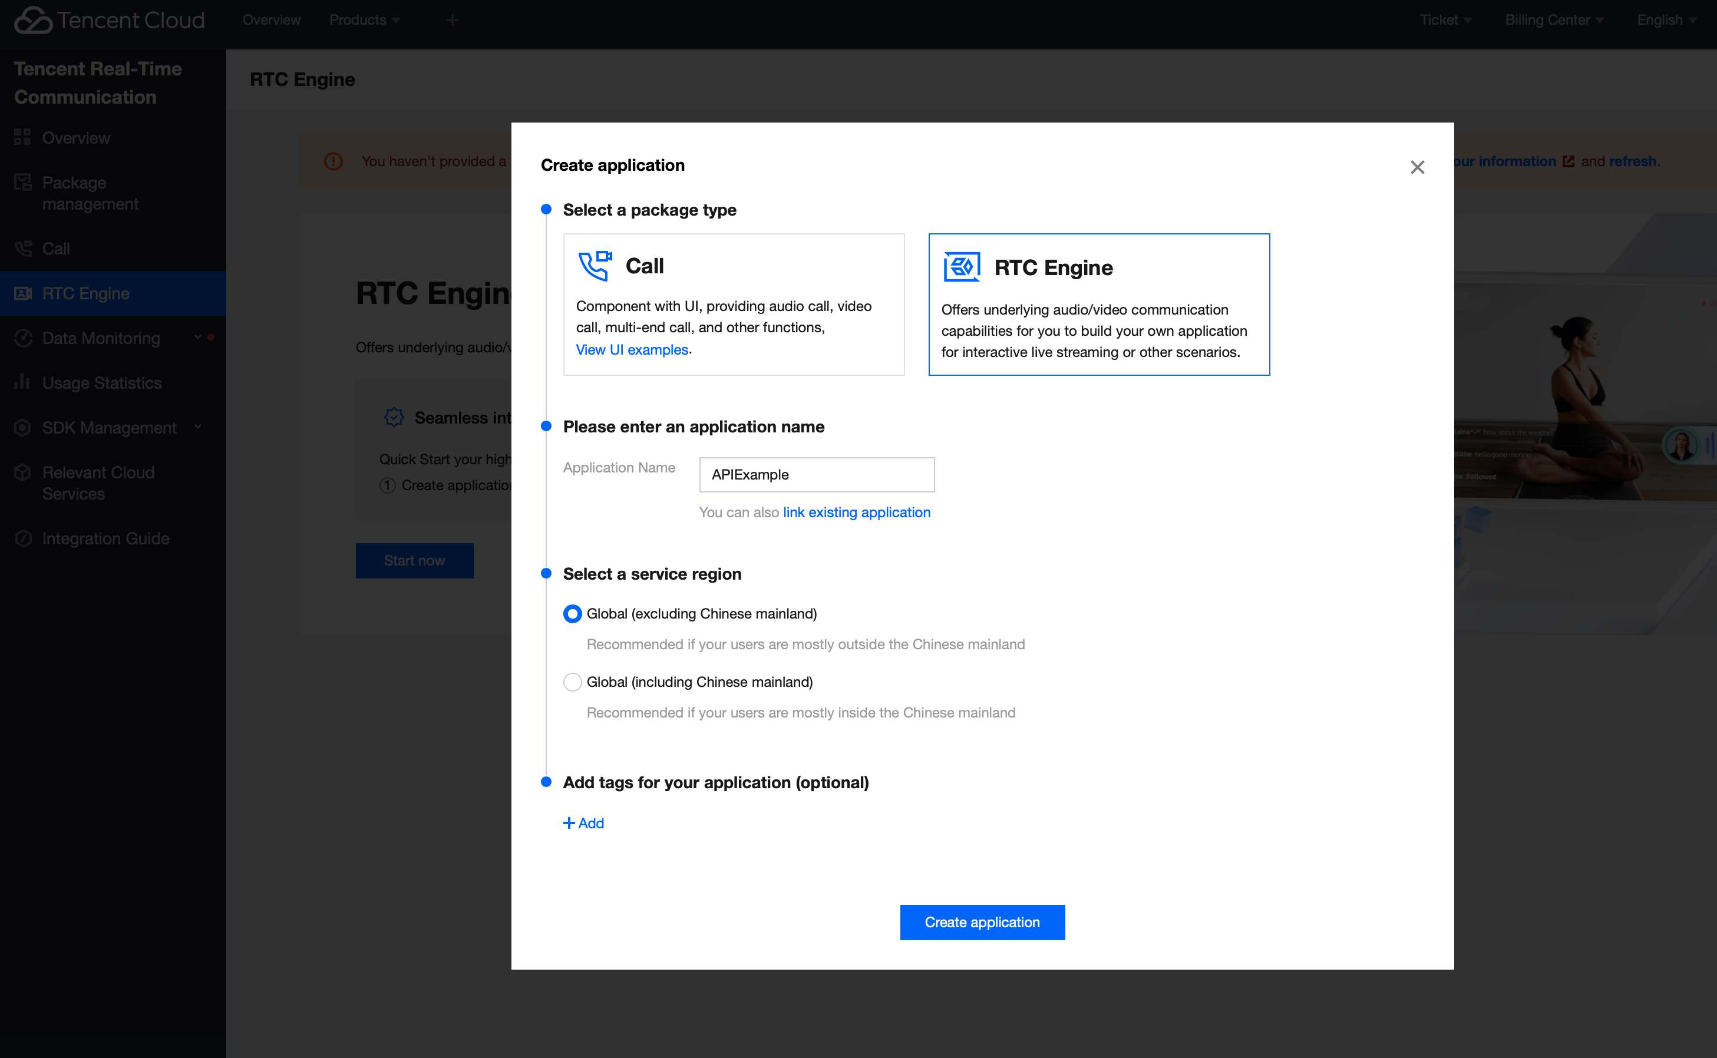Click the Overview sidebar grid icon

tap(22, 137)
